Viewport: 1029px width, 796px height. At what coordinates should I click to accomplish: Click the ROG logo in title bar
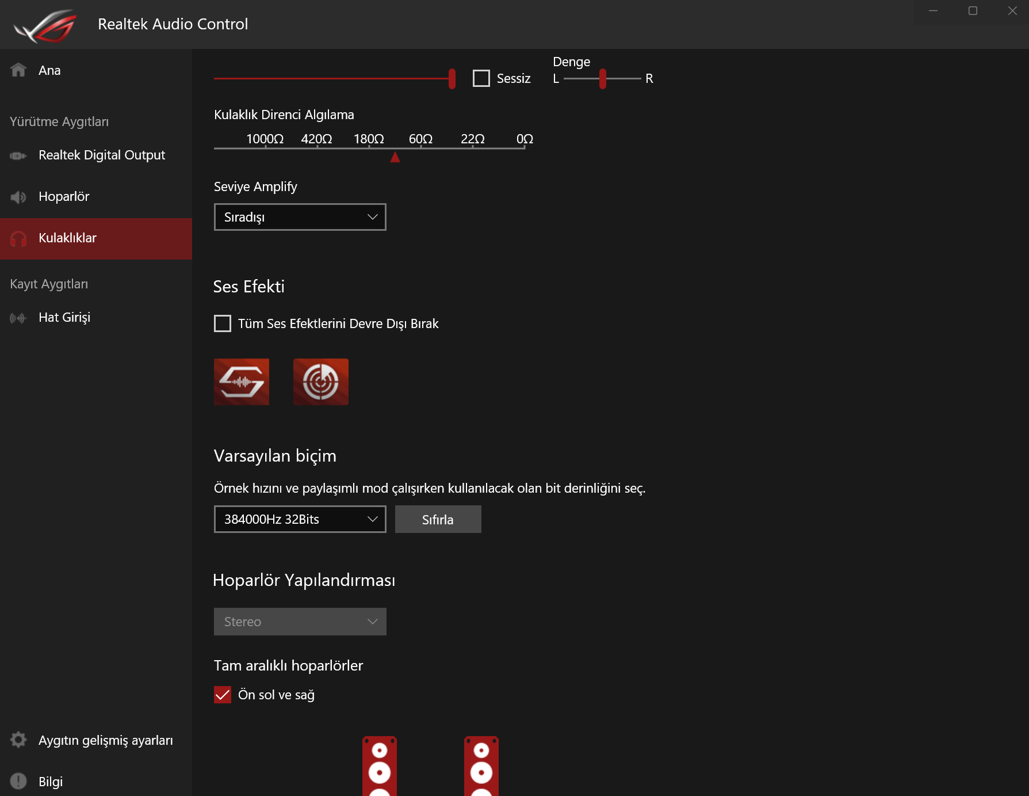[46, 25]
